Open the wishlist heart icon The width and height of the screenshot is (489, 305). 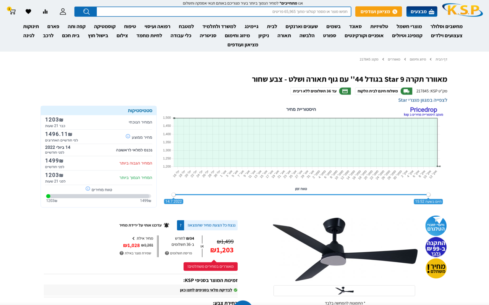(x=28, y=11)
